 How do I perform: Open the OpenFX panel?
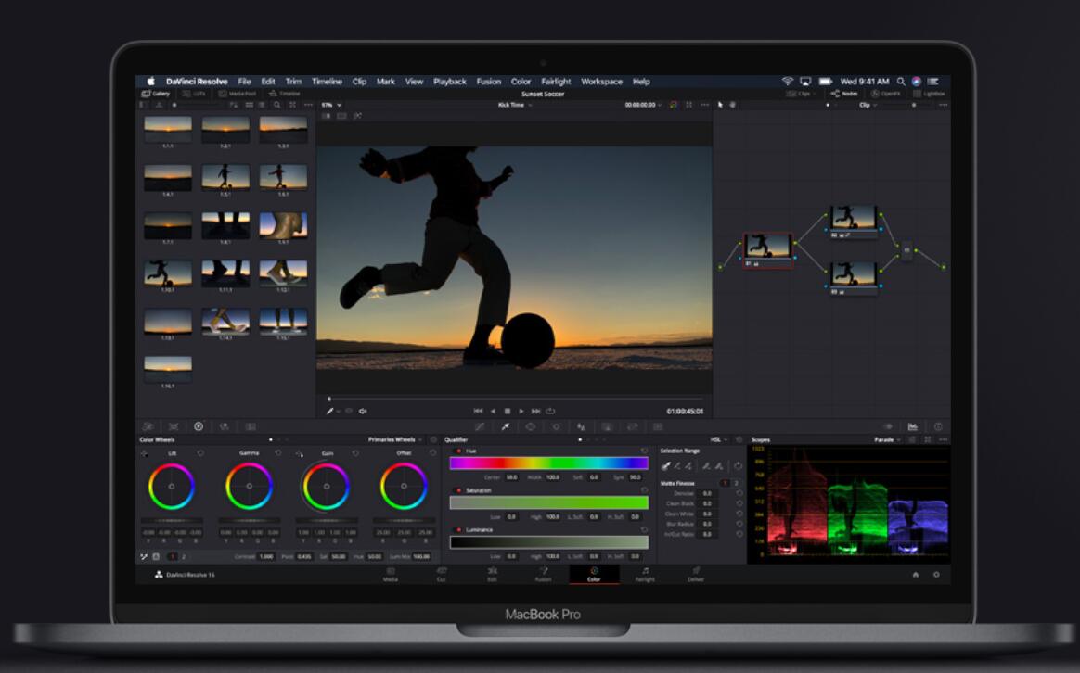coord(886,94)
